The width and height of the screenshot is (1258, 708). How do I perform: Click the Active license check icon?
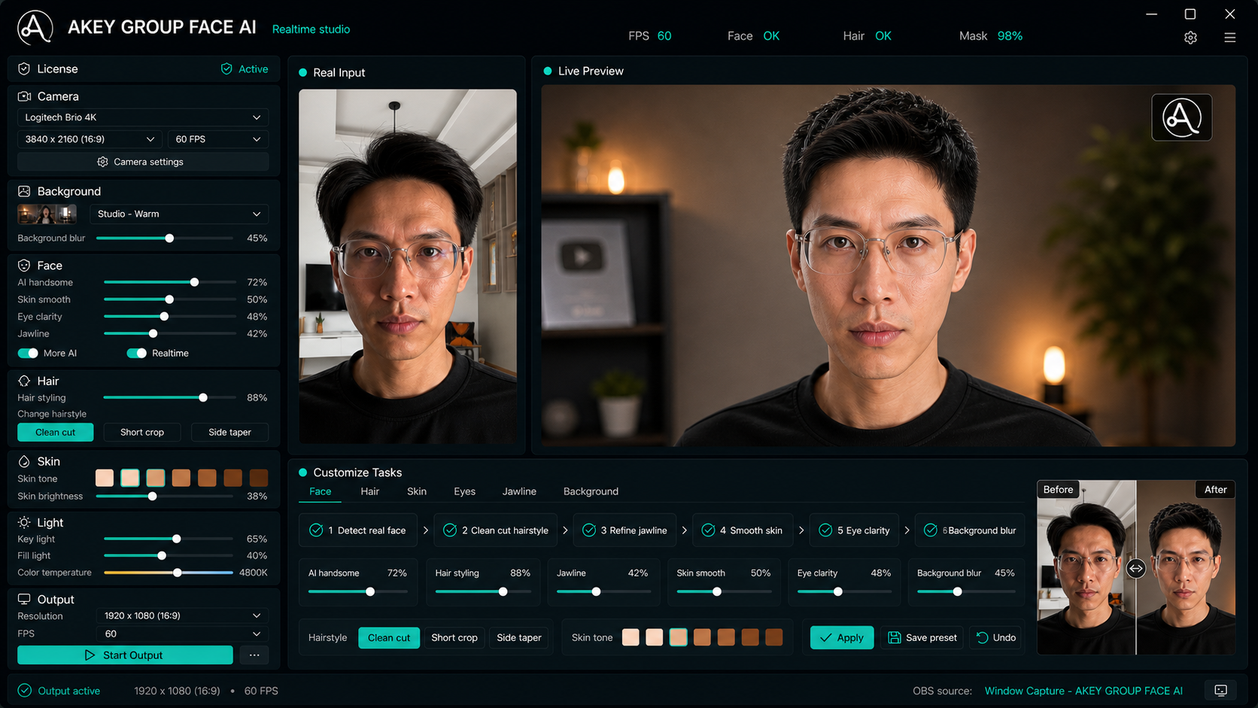click(x=226, y=68)
